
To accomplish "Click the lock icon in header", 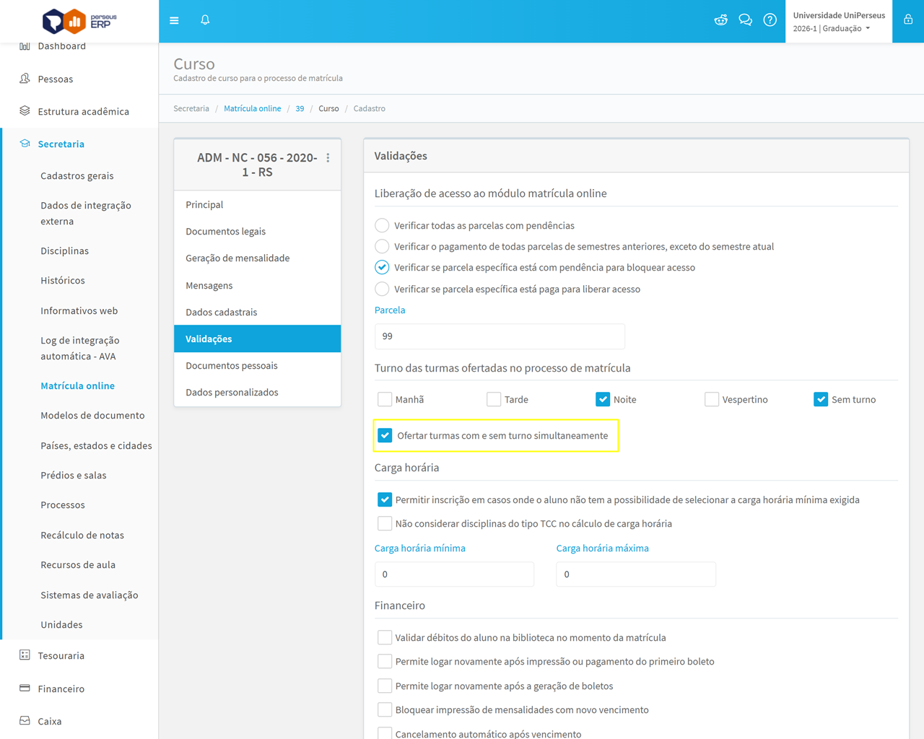I will coord(908,20).
